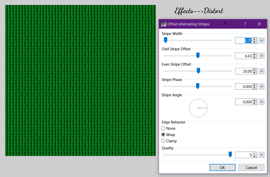270x177 pixels.
Task: Click the title bar UI icon beside the help button
Action: coord(224,23)
